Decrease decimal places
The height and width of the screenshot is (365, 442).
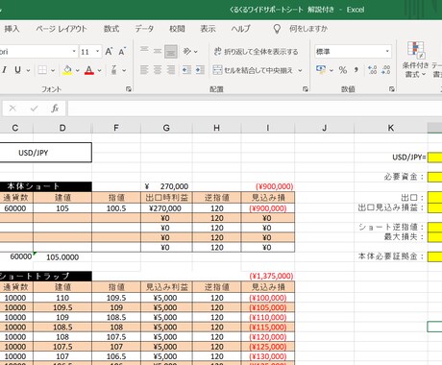tap(386, 70)
